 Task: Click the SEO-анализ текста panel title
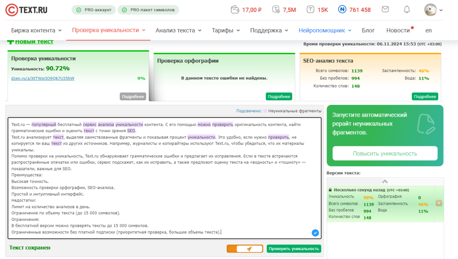click(x=328, y=61)
